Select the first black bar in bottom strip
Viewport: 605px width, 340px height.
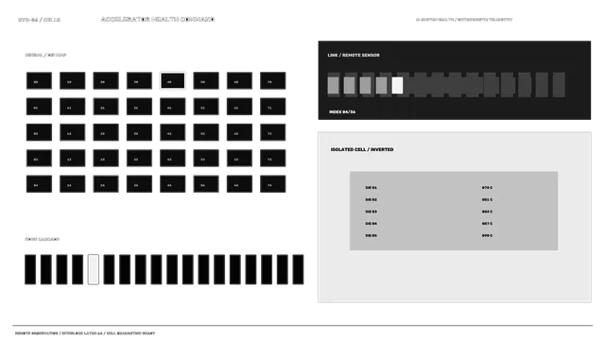(x=30, y=269)
